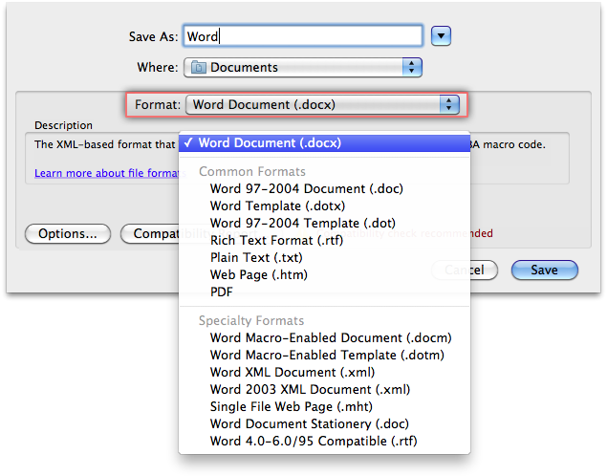This screenshot has width=607, height=476.
Task: Click the blue Save button
Action: point(544,270)
